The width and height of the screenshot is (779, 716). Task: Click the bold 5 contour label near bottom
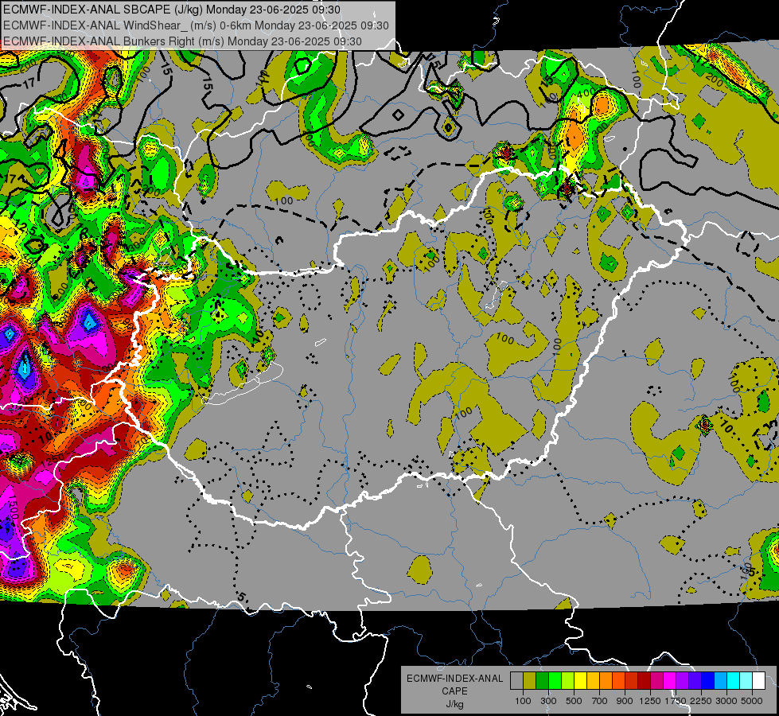[242, 596]
